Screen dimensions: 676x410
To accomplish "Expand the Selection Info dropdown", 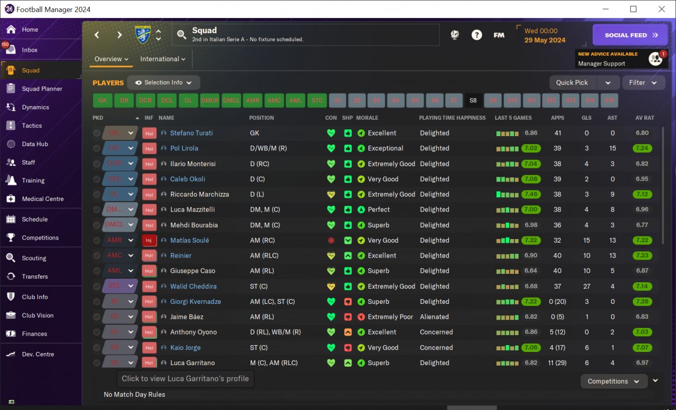I will [164, 83].
